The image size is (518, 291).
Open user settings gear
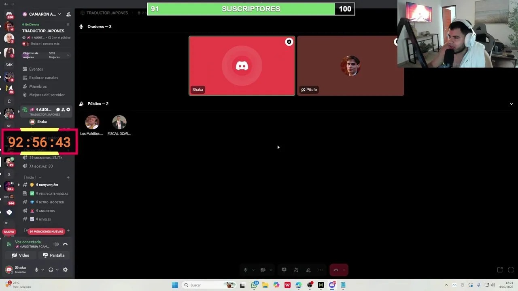(x=65, y=270)
